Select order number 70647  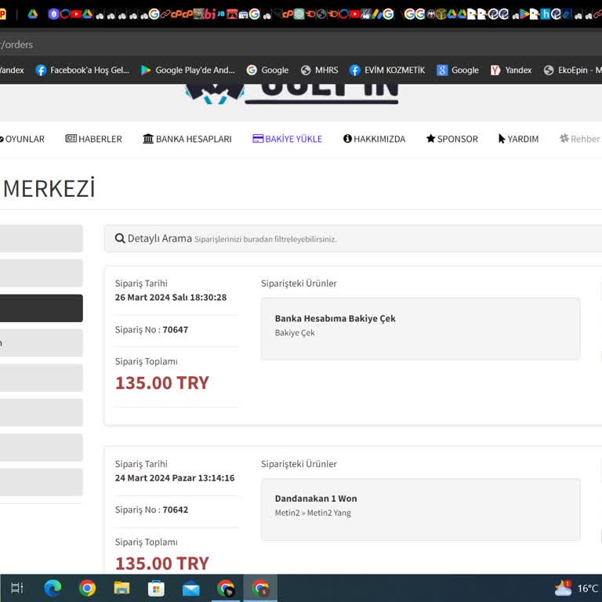point(175,330)
